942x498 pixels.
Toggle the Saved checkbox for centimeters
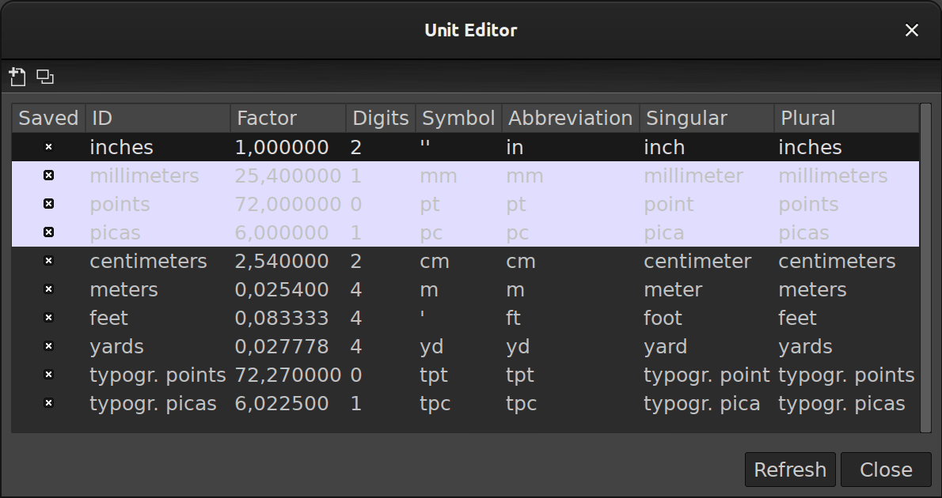(48, 261)
